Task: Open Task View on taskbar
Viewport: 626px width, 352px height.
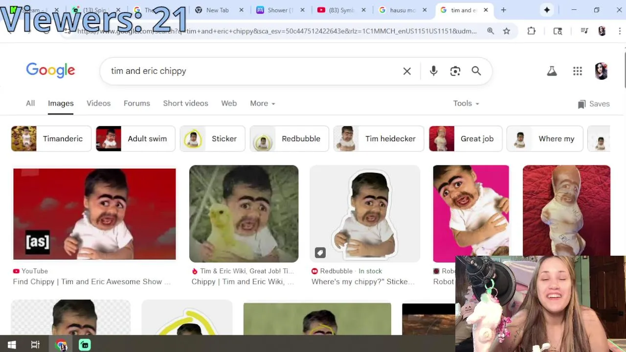Action: 35,345
